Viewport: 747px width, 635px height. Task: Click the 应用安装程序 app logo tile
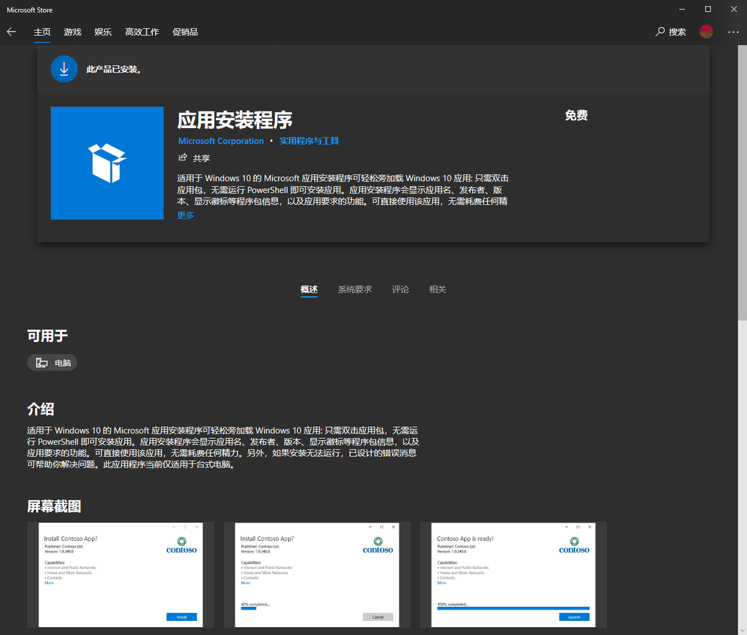pyautogui.click(x=107, y=163)
